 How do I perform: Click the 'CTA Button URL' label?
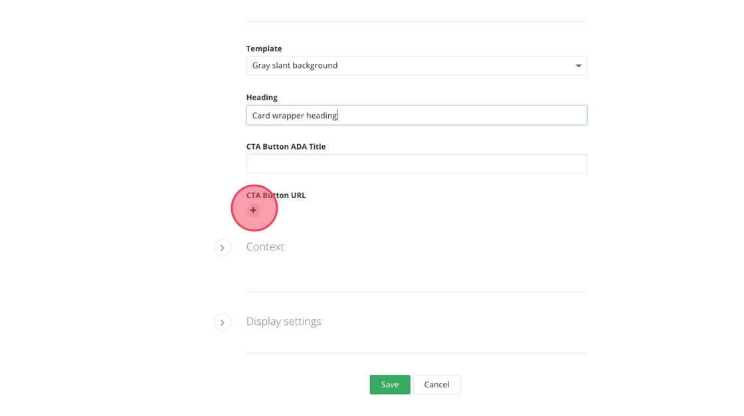[276, 195]
